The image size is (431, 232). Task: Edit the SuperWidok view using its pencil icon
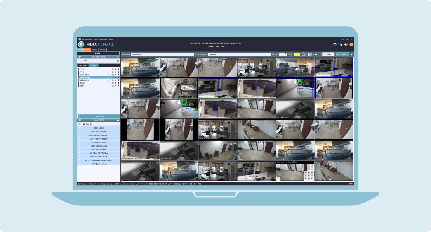point(116,77)
